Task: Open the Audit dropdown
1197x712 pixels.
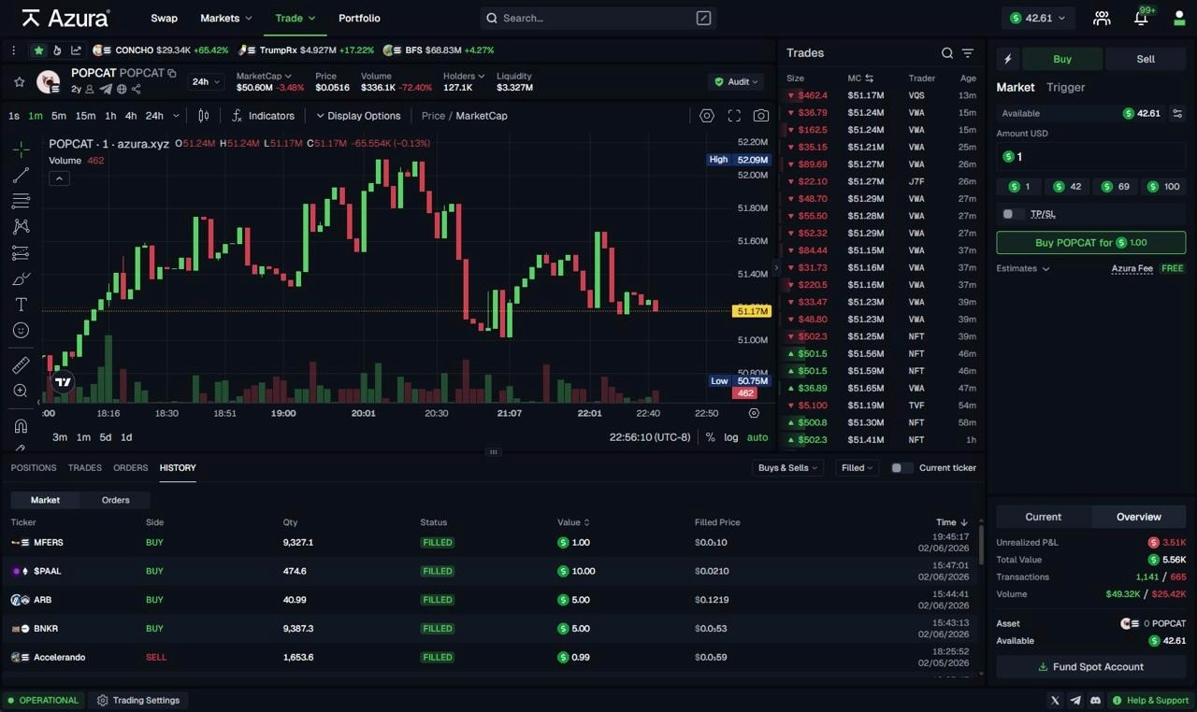Action: (734, 82)
